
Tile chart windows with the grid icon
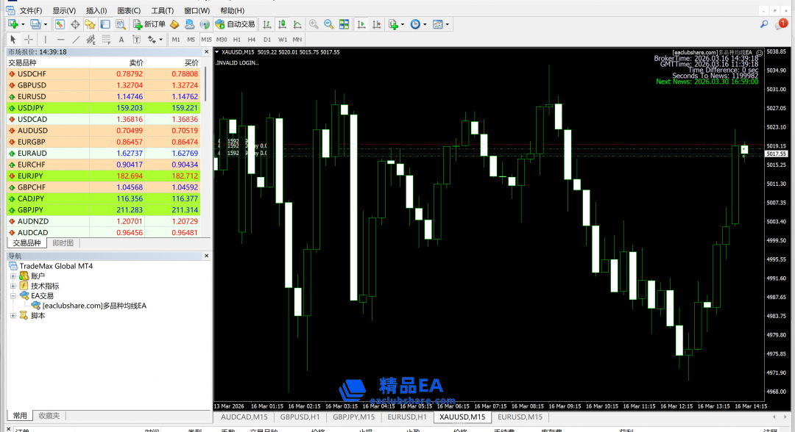click(x=344, y=24)
